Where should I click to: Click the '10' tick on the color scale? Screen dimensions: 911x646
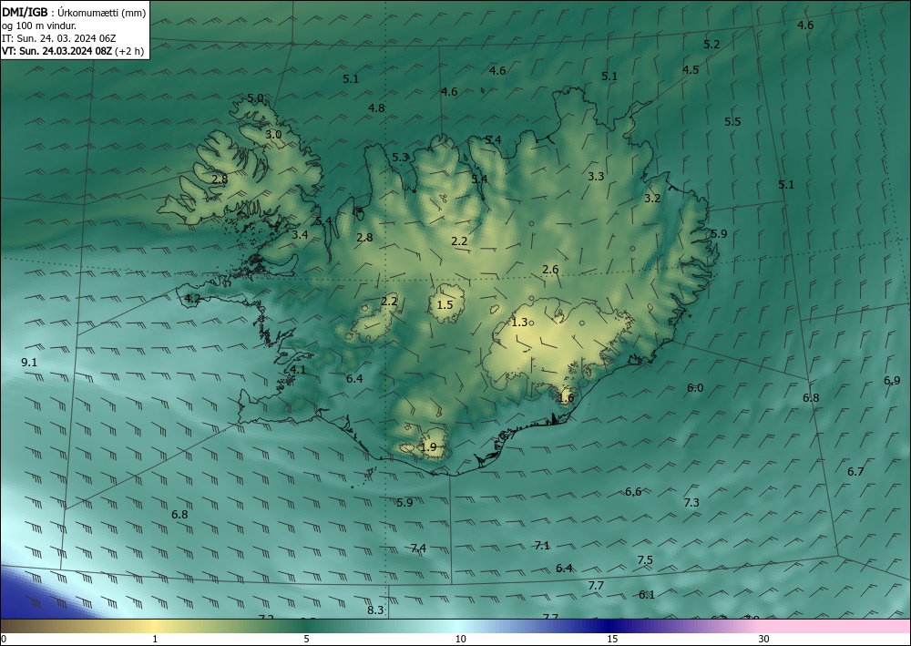pyautogui.click(x=461, y=639)
